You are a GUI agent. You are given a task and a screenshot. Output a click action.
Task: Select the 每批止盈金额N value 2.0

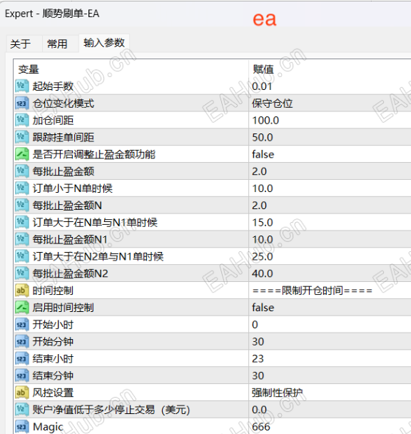(259, 206)
